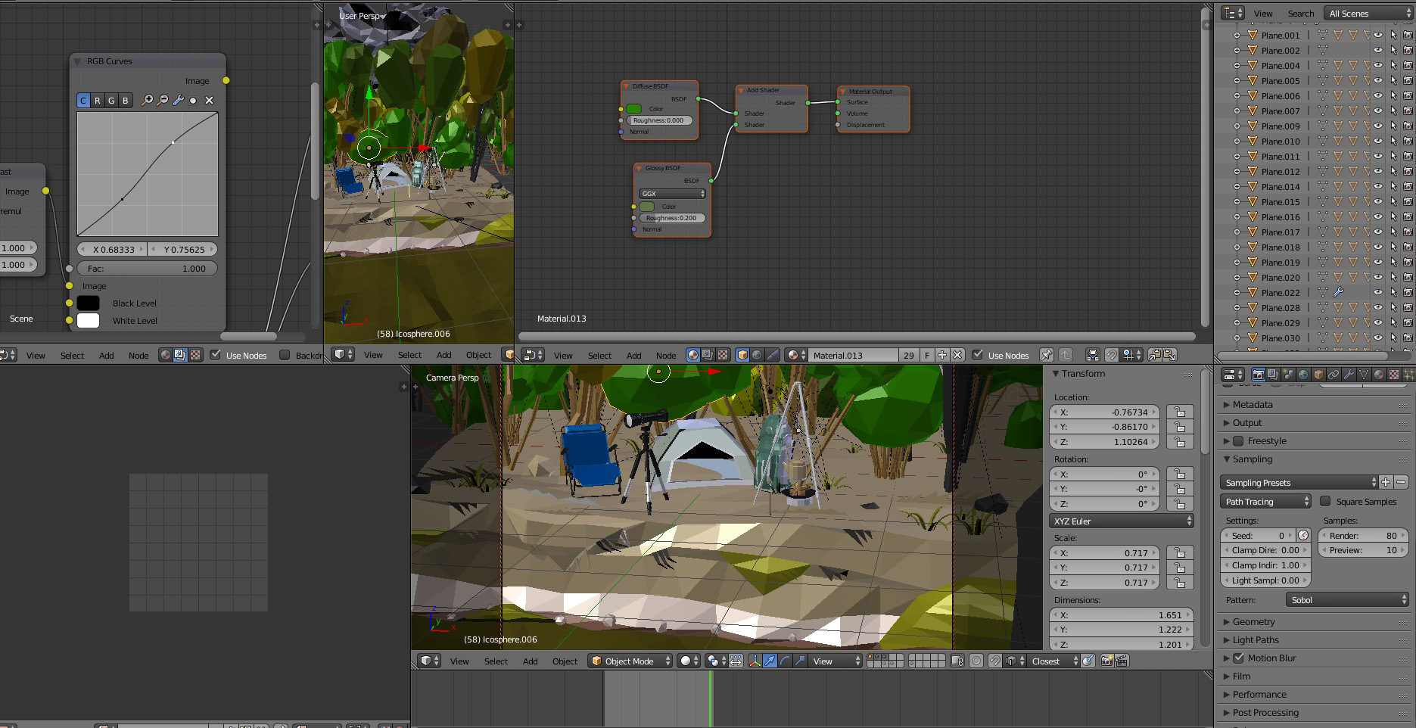Toggle selectability arrow for Plane.005
Viewport: 1416px width, 728px height.
click(x=1393, y=81)
